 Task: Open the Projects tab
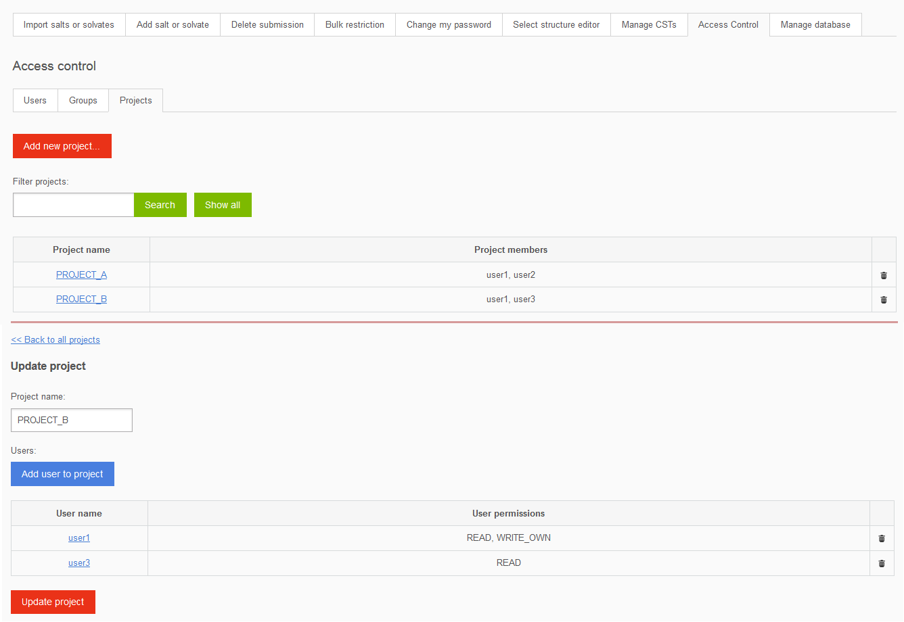click(135, 100)
